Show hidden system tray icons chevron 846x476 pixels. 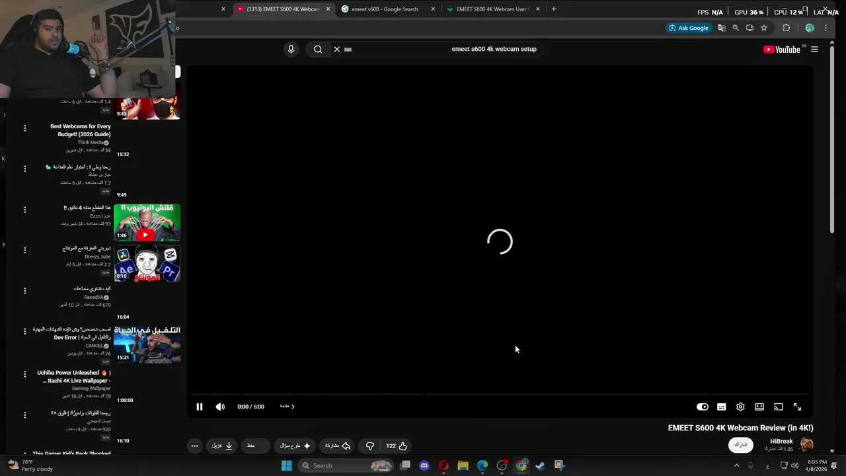click(x=736, y=465)
